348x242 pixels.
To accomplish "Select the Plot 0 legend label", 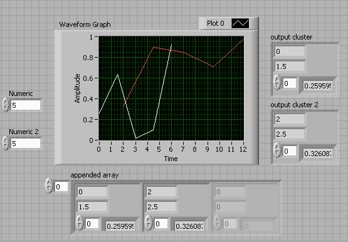I will 216,23.
